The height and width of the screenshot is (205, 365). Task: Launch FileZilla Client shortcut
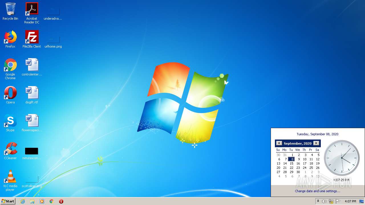tap(32, 39)
